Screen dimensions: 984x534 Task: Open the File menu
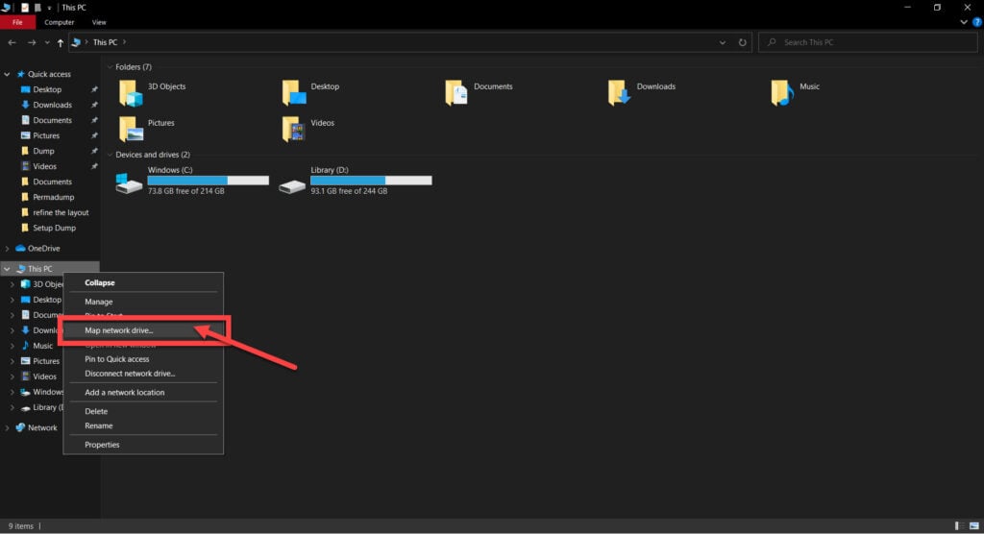click(x=17, y=22)
